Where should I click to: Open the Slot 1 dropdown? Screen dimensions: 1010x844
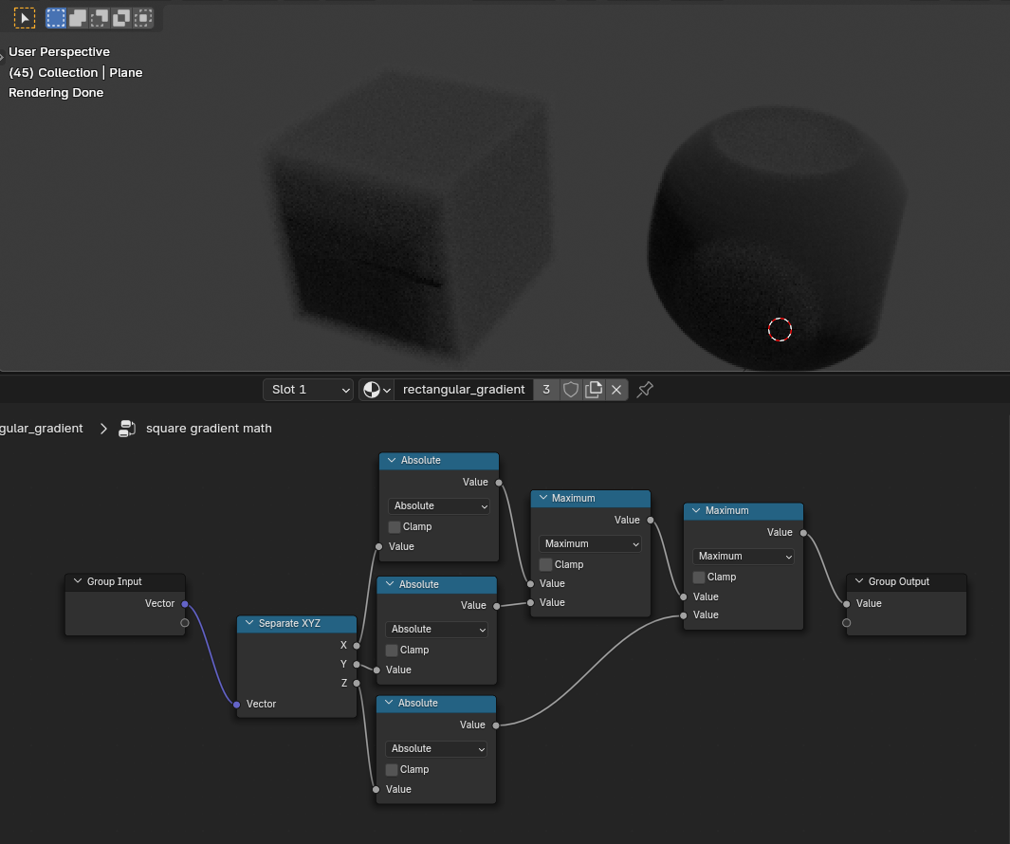[x=308, y=390]
